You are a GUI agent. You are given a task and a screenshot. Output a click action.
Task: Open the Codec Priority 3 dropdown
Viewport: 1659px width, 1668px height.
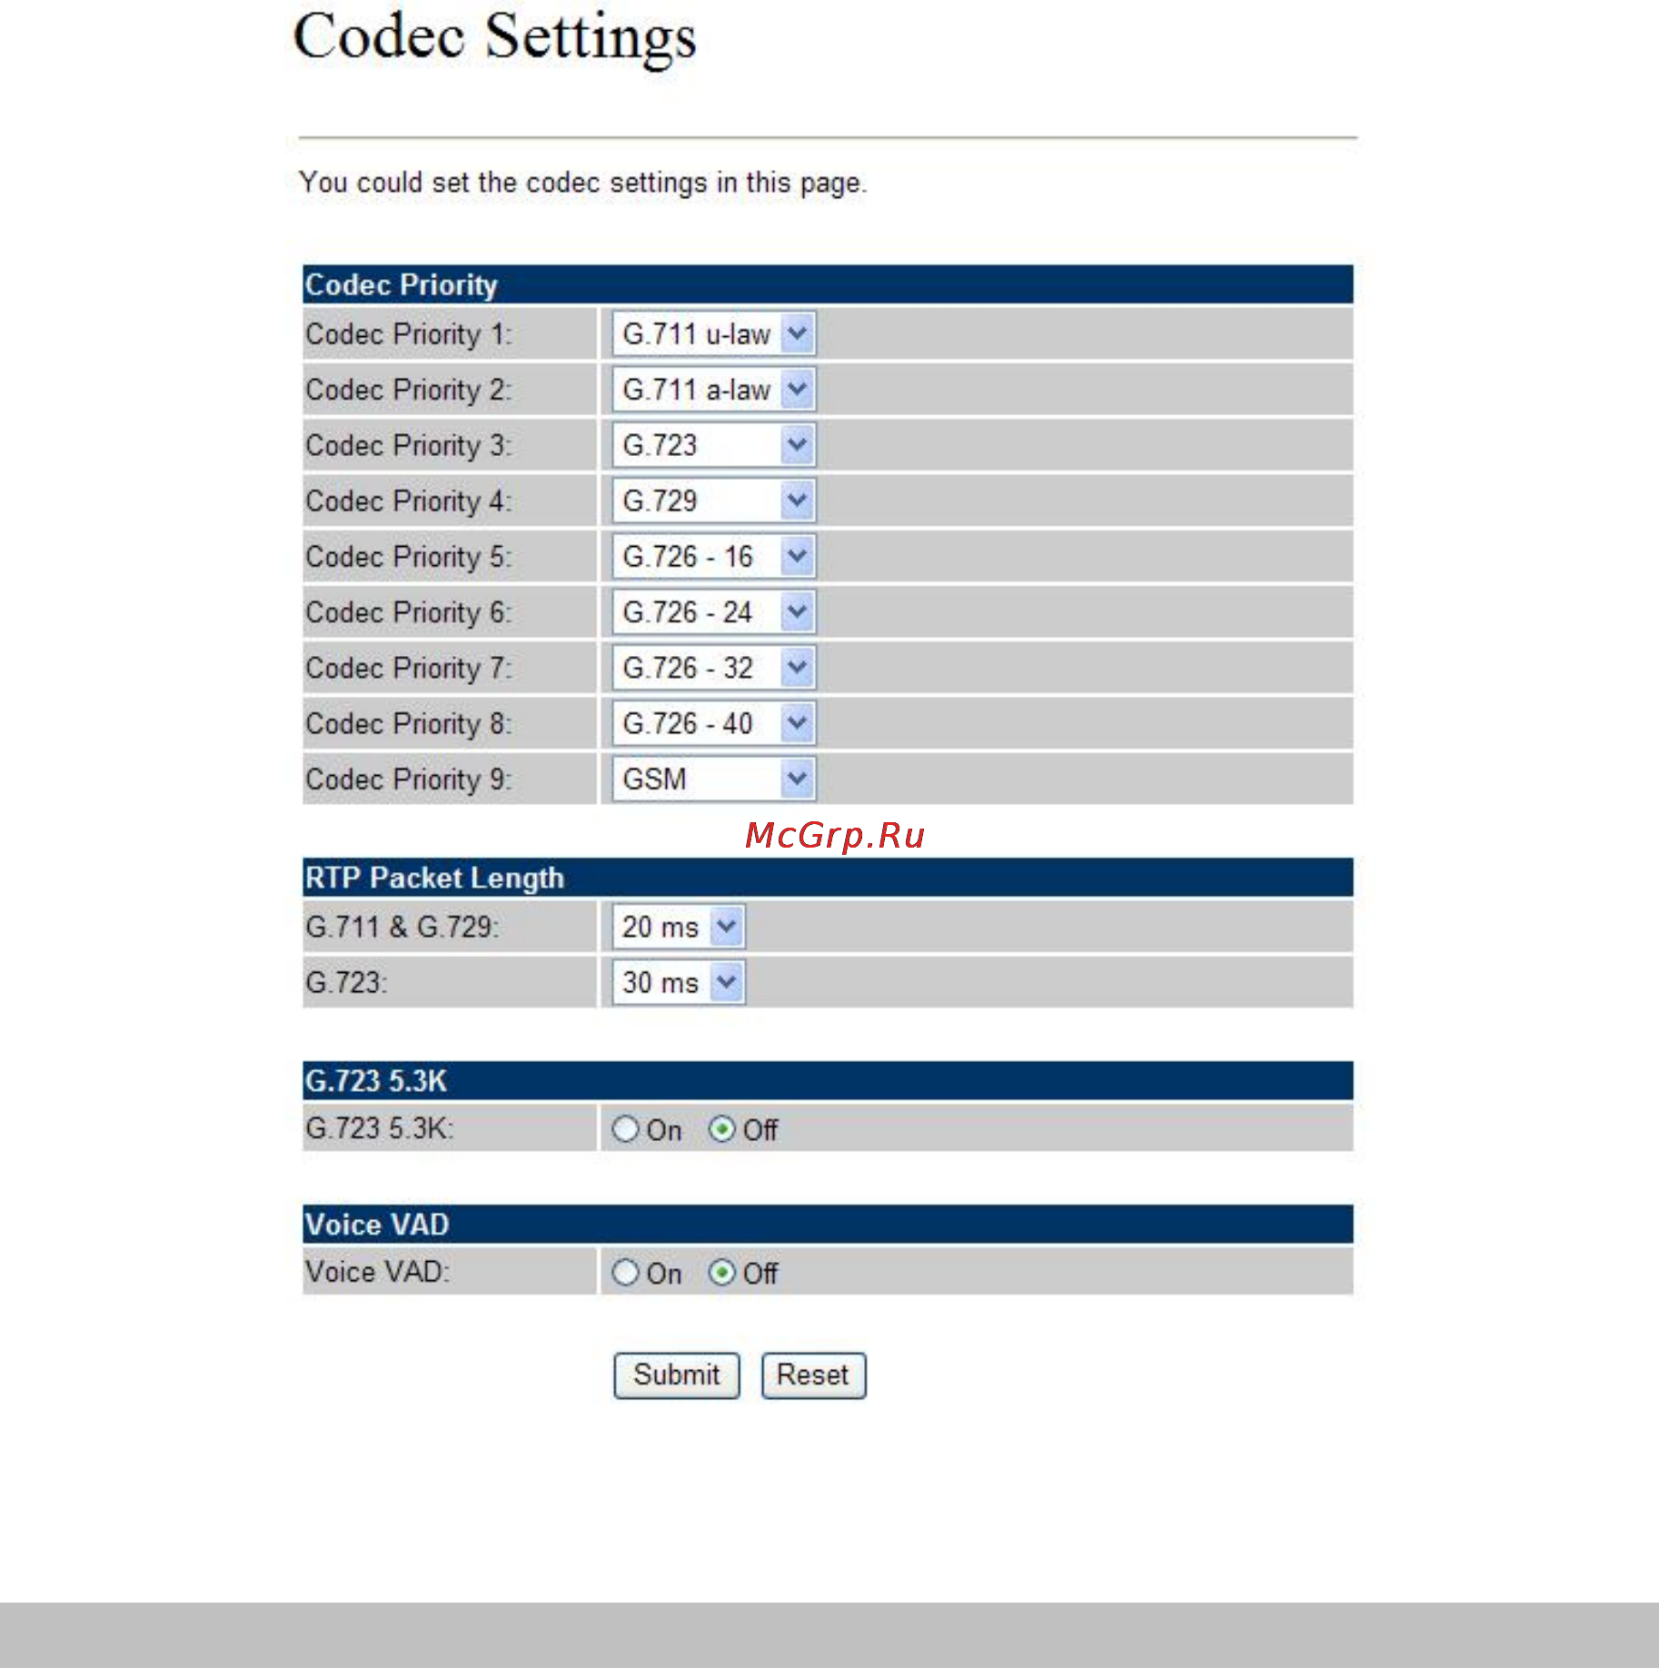(x=713, y=445)
